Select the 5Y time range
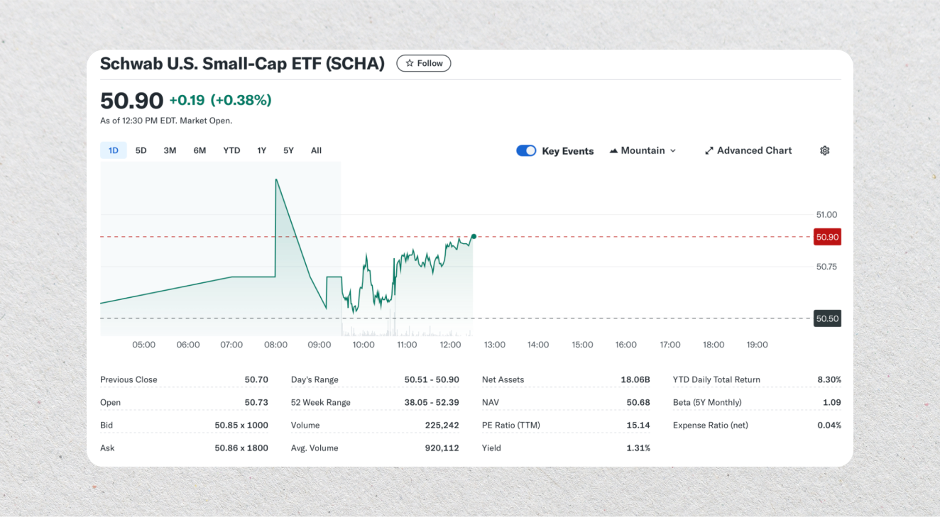 click(x=288, y=150)
